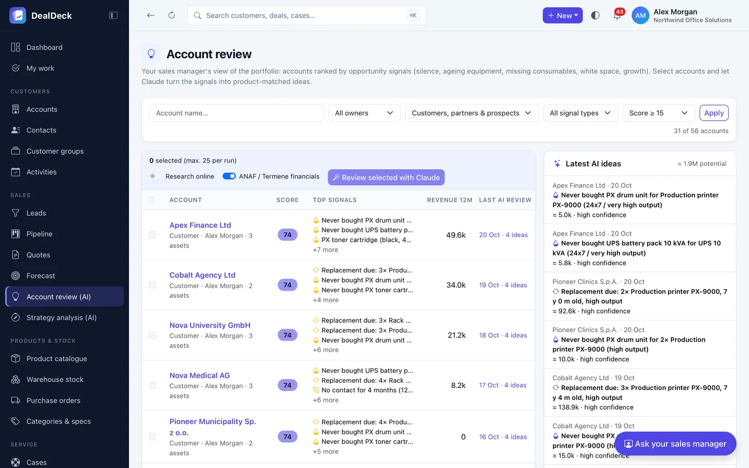Select Cobalt Agency Ltd row checkbox

tap(152, 285)
